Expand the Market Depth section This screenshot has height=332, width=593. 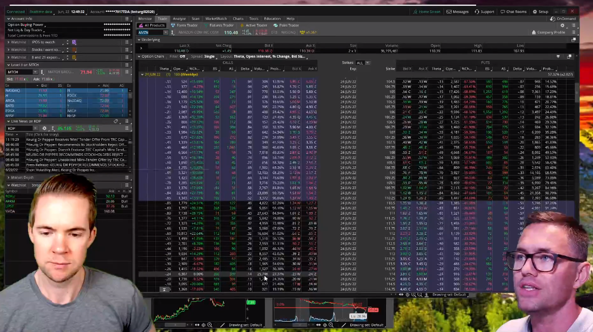pos(8,178)
